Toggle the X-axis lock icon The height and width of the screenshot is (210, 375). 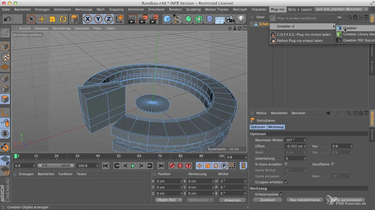click(87, 19)
